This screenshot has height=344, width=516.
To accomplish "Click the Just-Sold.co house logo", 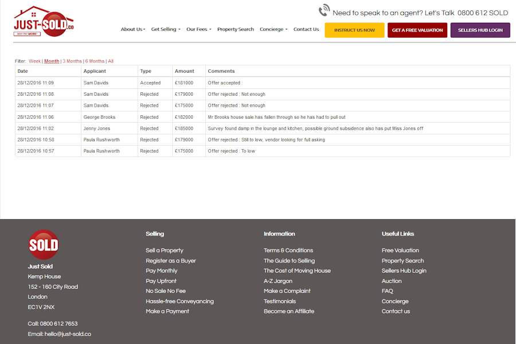I will (44, 21).
